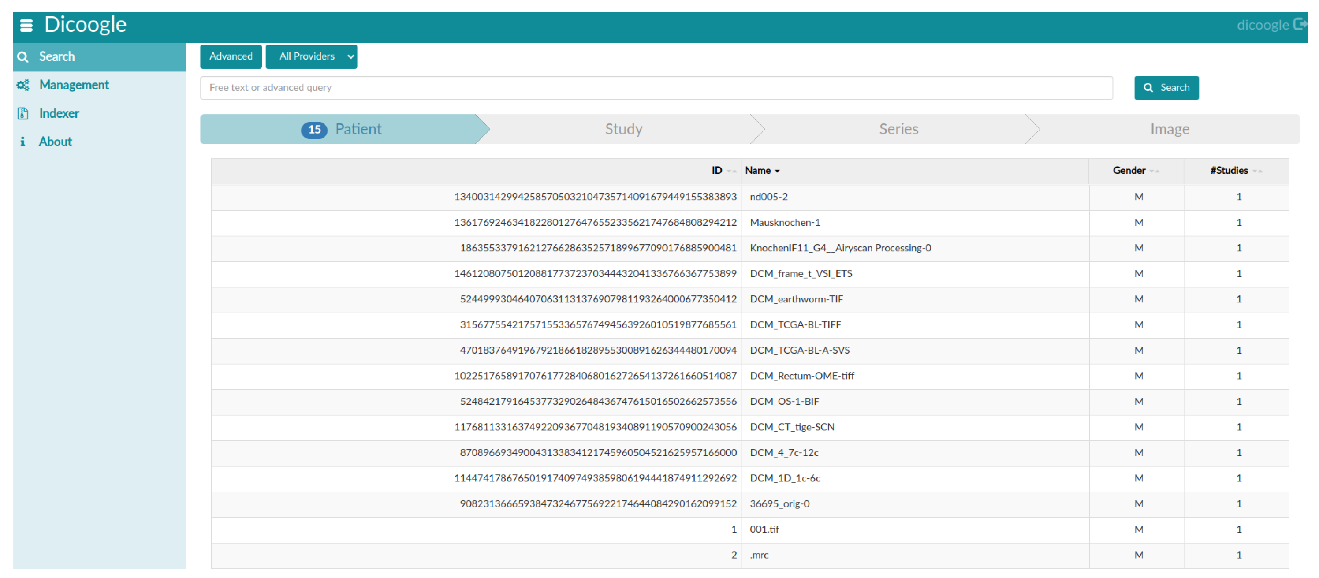Click the hamburger menu icon
This screenshot has height=578, width=1319.
coord(26,25)
